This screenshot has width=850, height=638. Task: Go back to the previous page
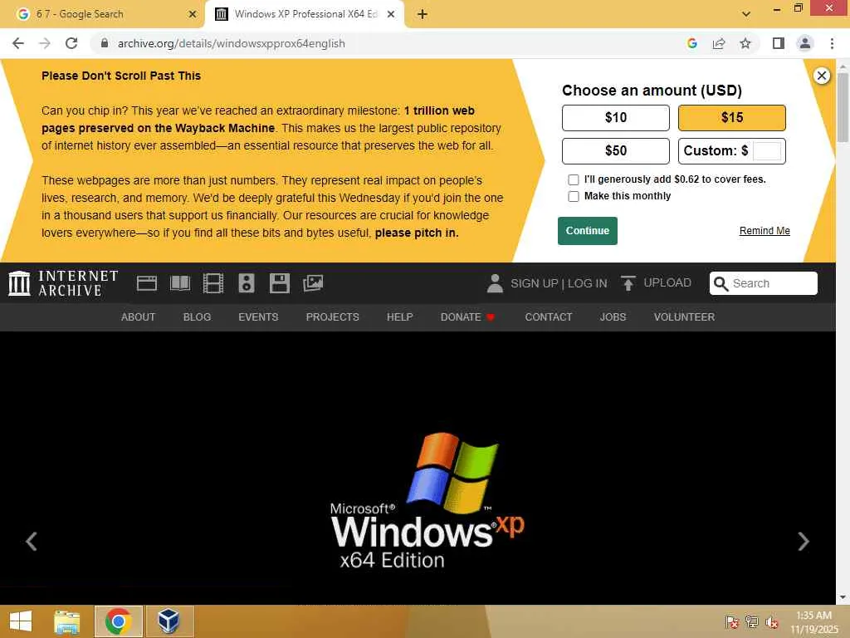point(18,43)
